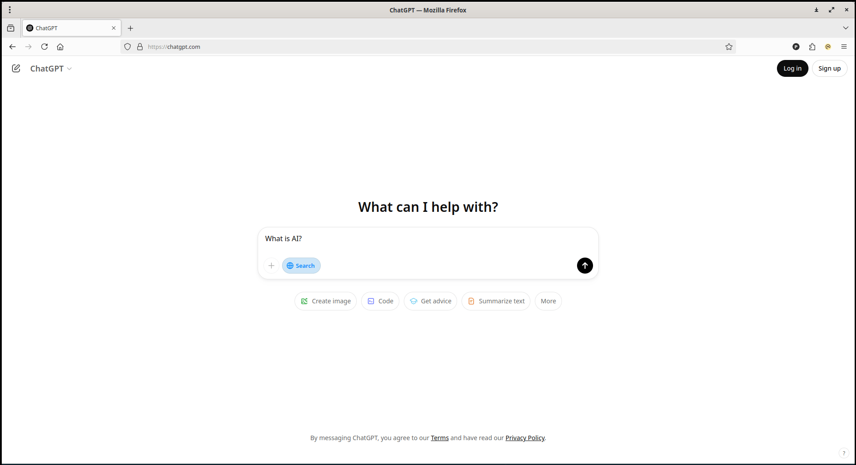The width and height of the screenshot is (856, 465).
Task: Open the tracking protection shield
Action: [127, 47]
